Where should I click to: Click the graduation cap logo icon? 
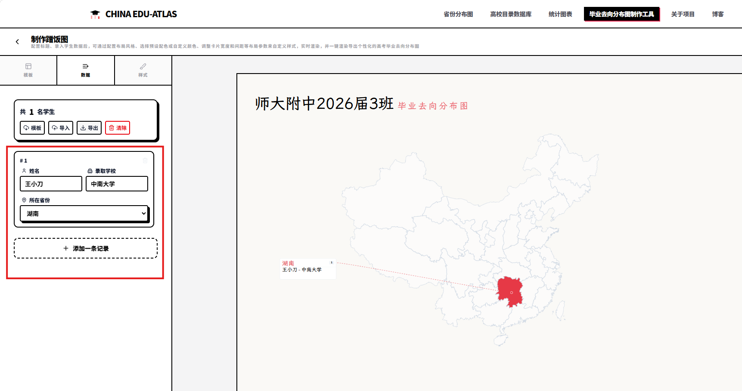tap(95, 14)
